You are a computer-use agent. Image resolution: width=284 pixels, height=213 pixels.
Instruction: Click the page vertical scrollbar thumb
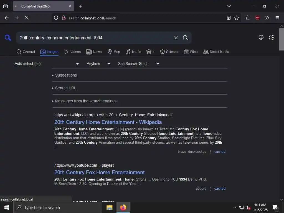click(x=282, y=39)
